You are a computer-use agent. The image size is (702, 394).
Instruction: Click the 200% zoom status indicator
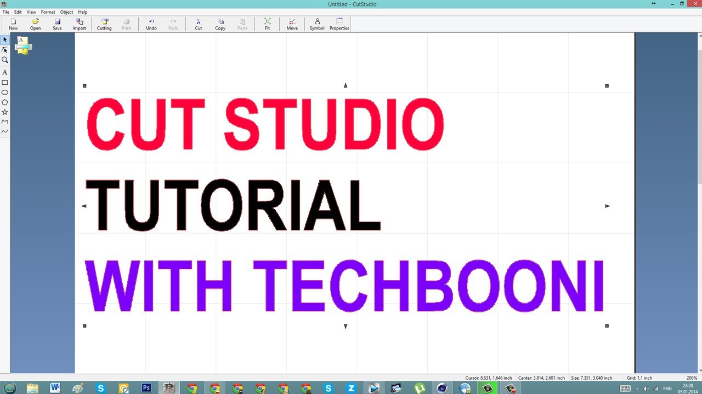[692, 378]
